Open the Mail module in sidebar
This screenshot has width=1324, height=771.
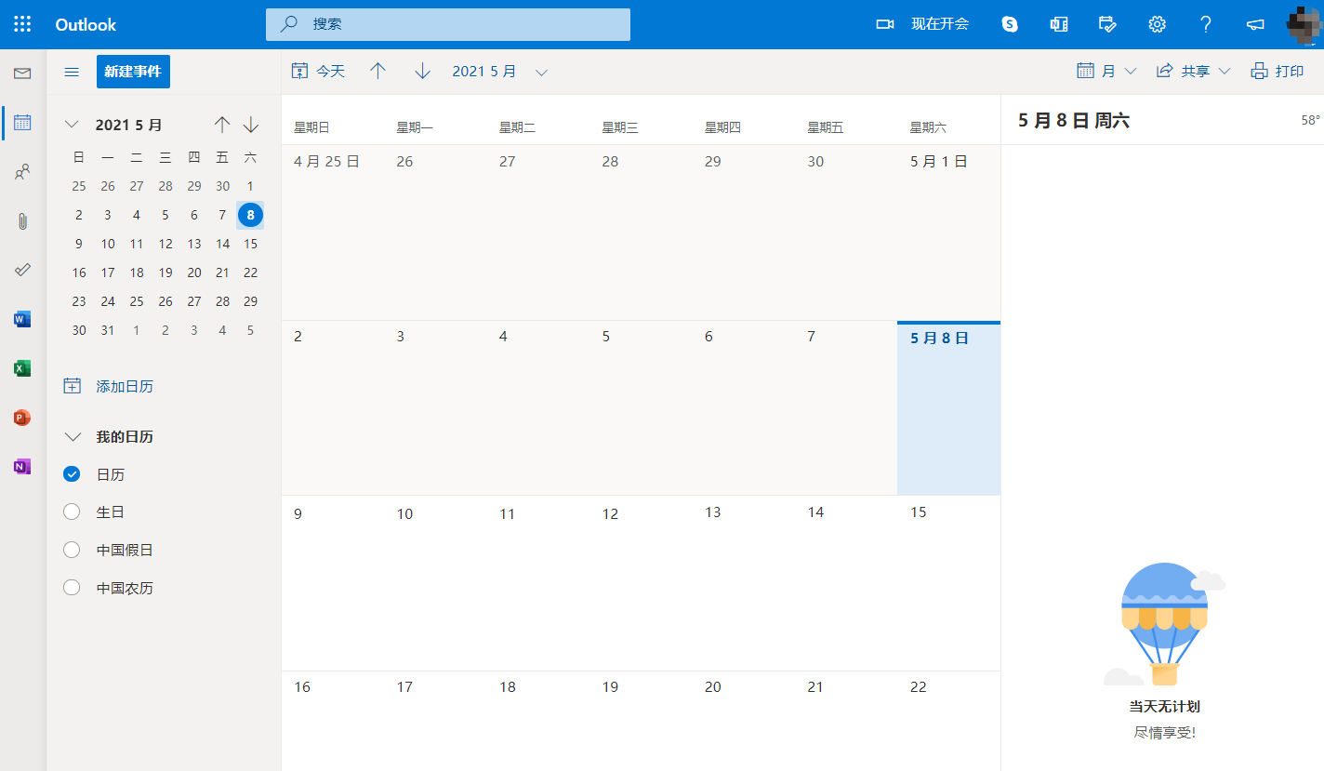click(x=22, y=73)
